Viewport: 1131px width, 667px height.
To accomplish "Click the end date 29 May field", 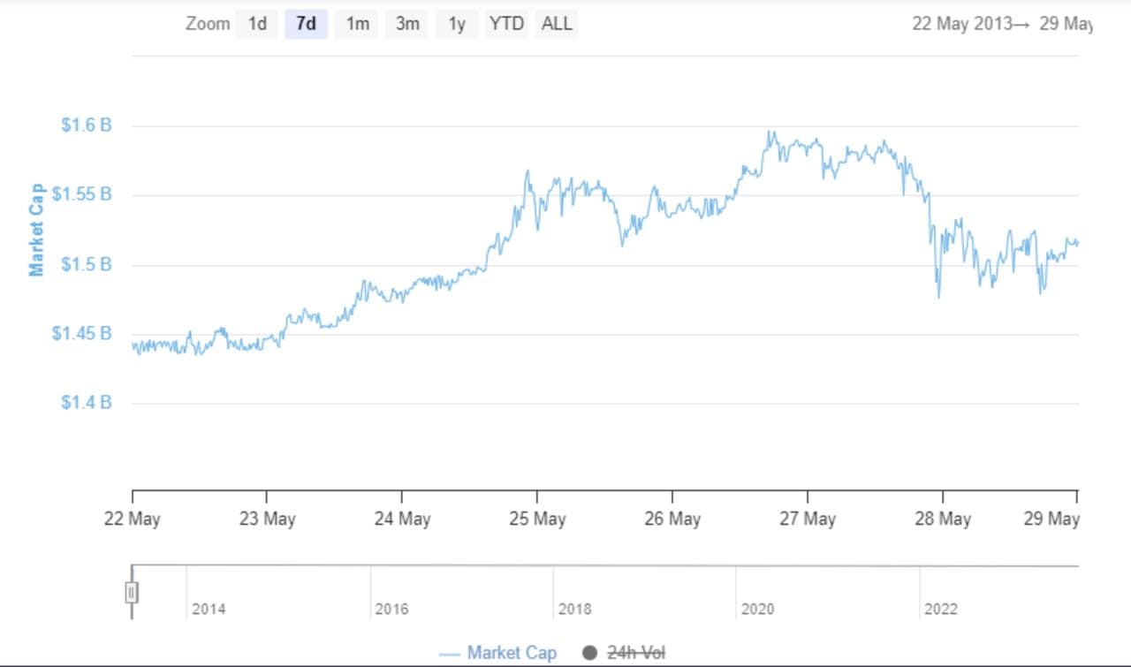I will tap(1066, 24).
